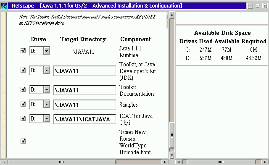Disable the Times New Roman WorldType font checkbox
This screenshot has width=269, height=165.
(23, 141)
